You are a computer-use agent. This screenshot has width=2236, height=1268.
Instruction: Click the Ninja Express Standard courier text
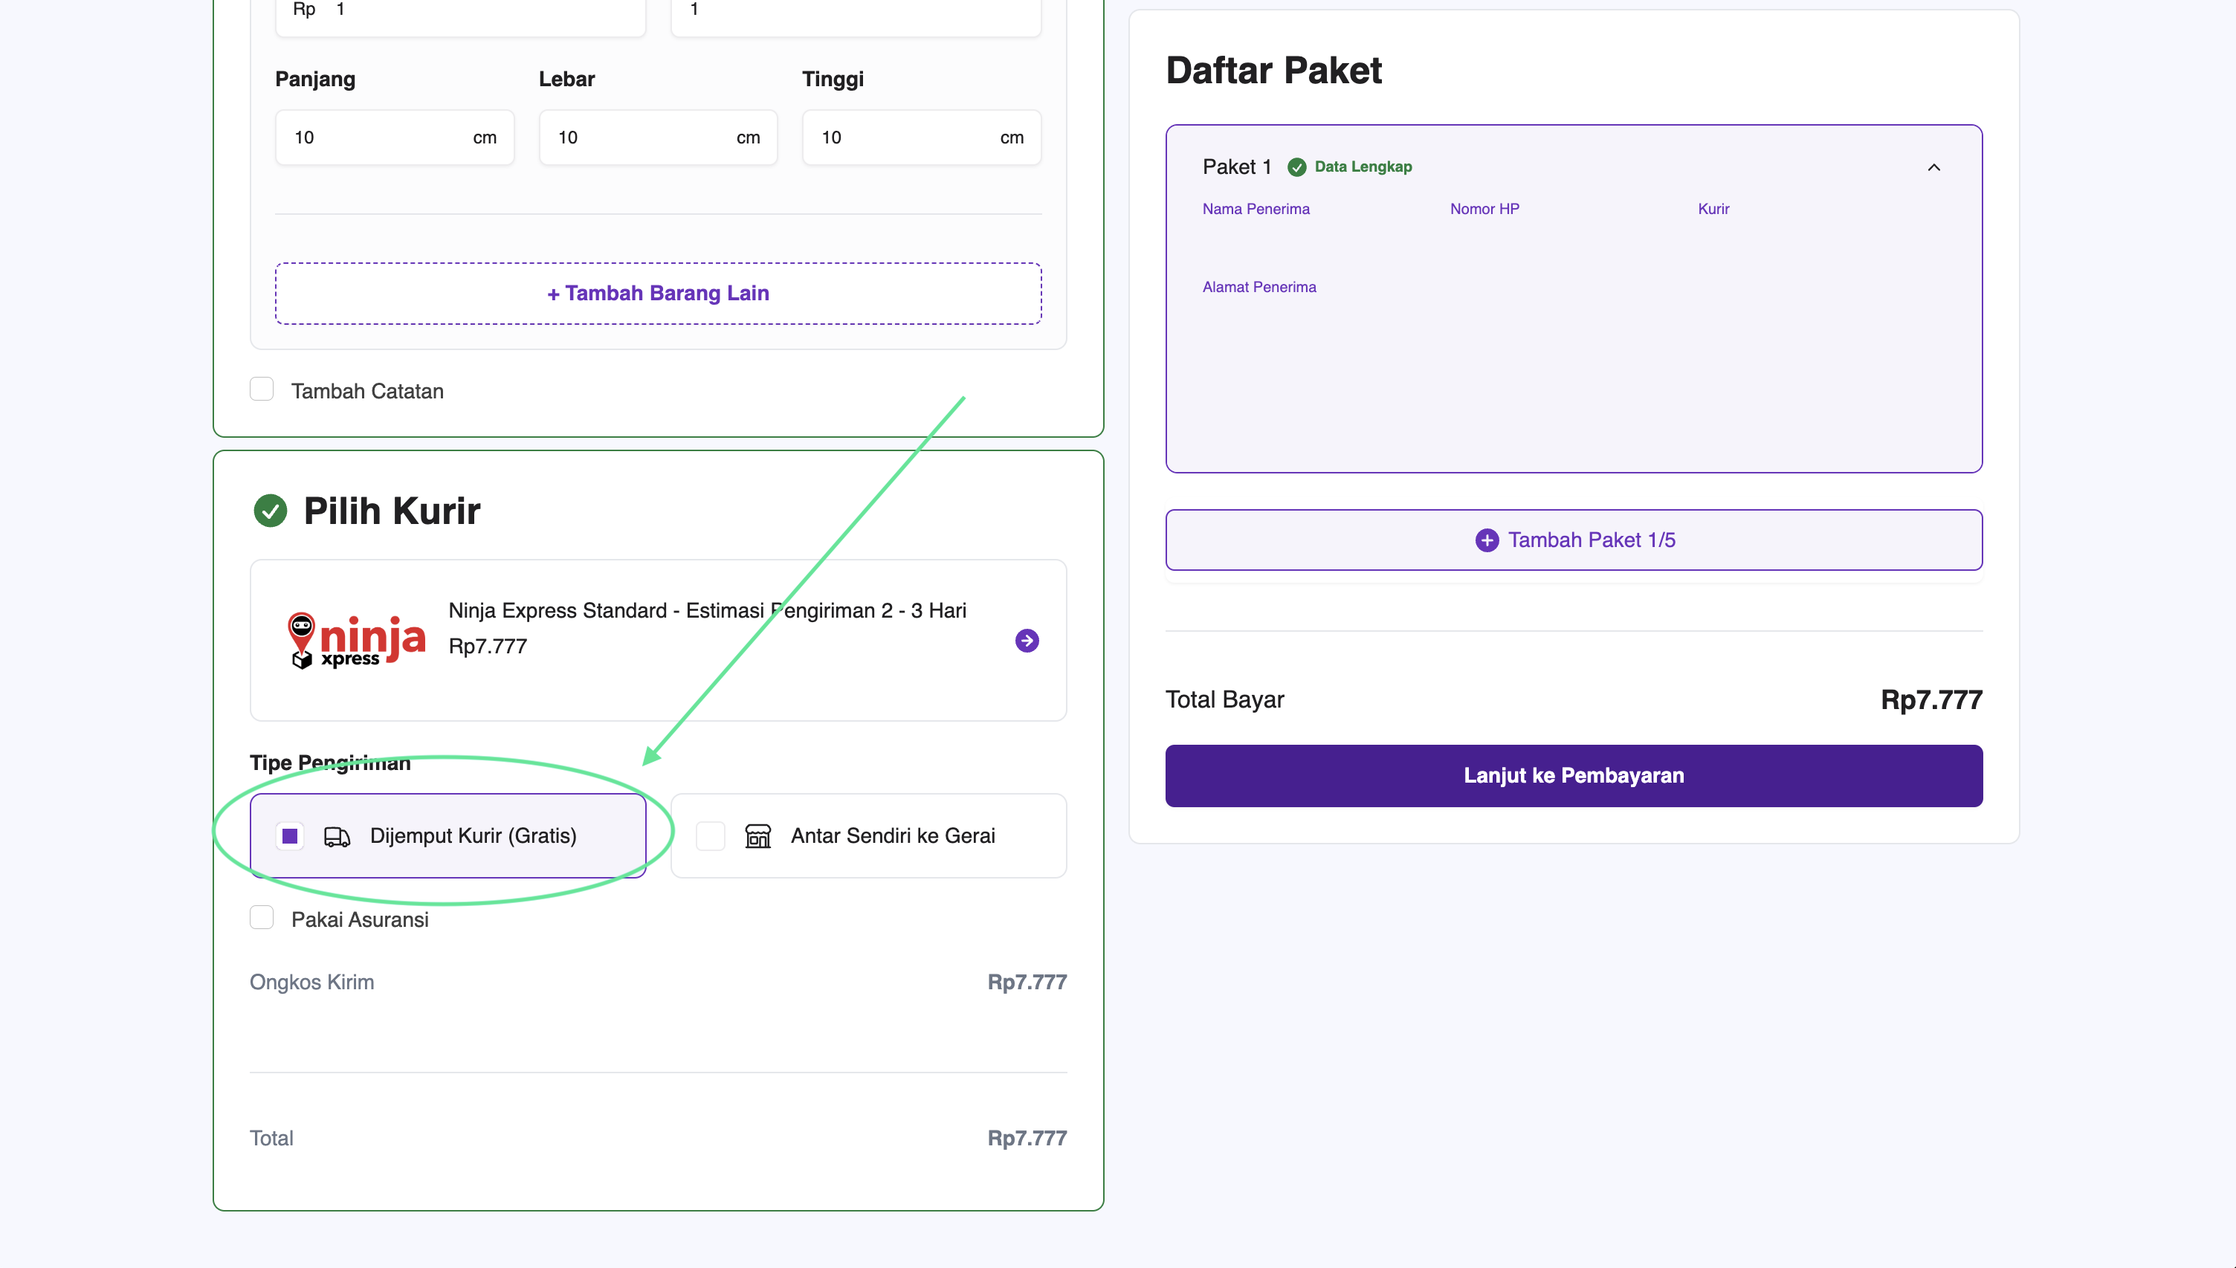click(x=707, y=610)
